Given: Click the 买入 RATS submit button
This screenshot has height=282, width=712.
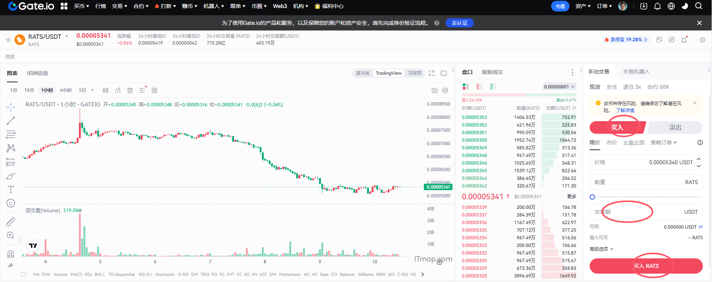Looking at the screenshot, I should point(646,266).
